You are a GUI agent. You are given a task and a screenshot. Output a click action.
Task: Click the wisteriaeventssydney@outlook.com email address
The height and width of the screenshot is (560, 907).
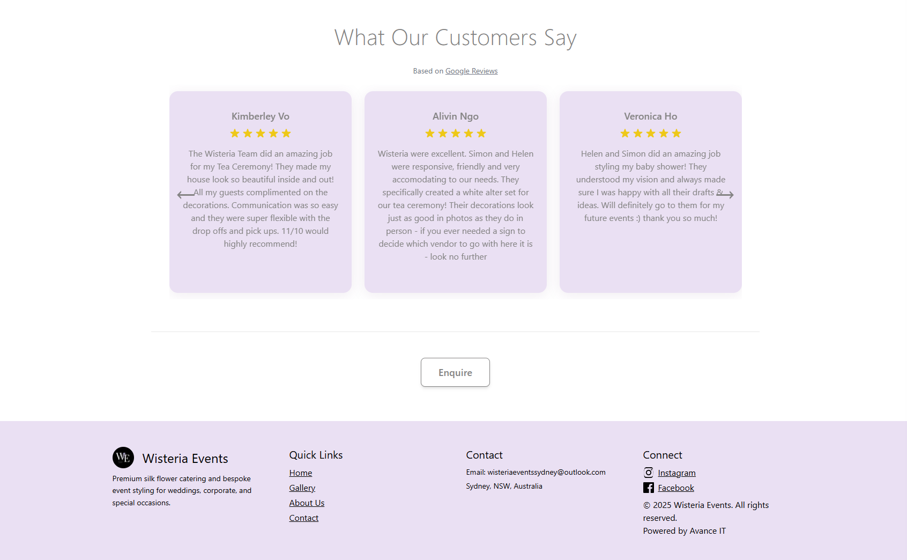click(546, 473)
